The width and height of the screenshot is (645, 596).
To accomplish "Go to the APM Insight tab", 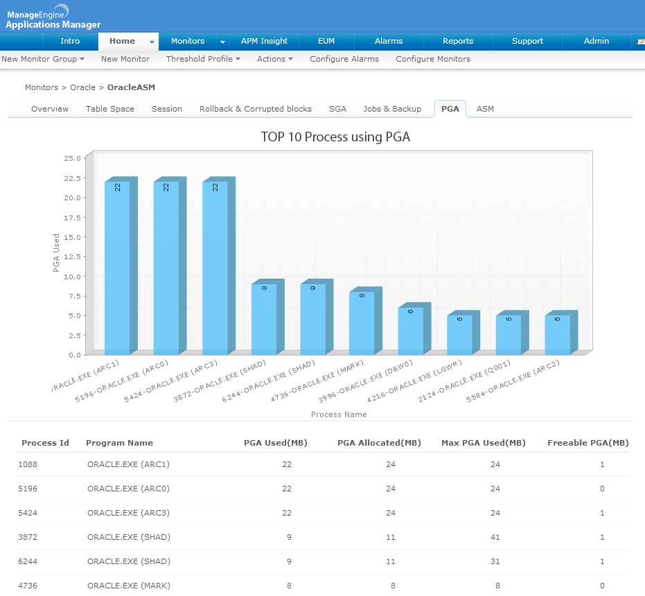I will pos(264,41).
